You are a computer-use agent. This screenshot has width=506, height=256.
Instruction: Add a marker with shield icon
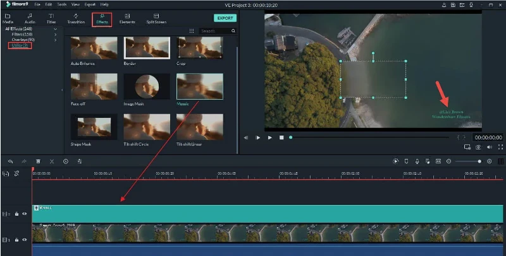(x=406, y=161)
